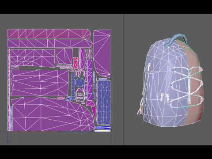The image size is (212, 159).
Task: Select the topmost horizontal strip UV island
Action: [x=49, y=34]
